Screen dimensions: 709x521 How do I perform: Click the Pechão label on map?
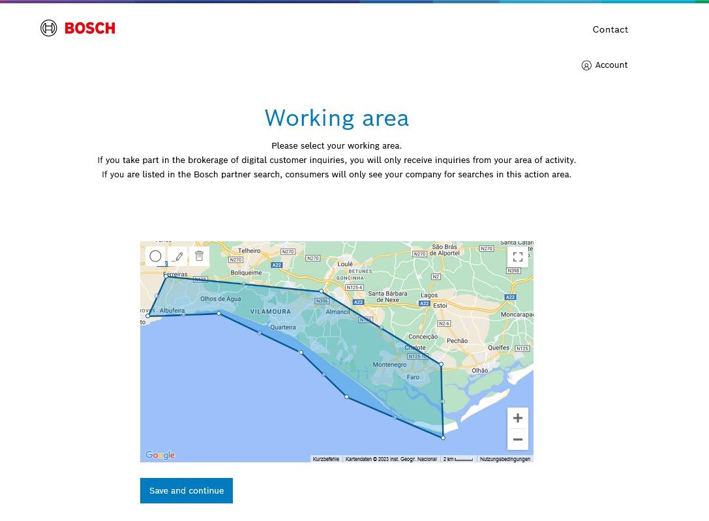tap(457, 341)
